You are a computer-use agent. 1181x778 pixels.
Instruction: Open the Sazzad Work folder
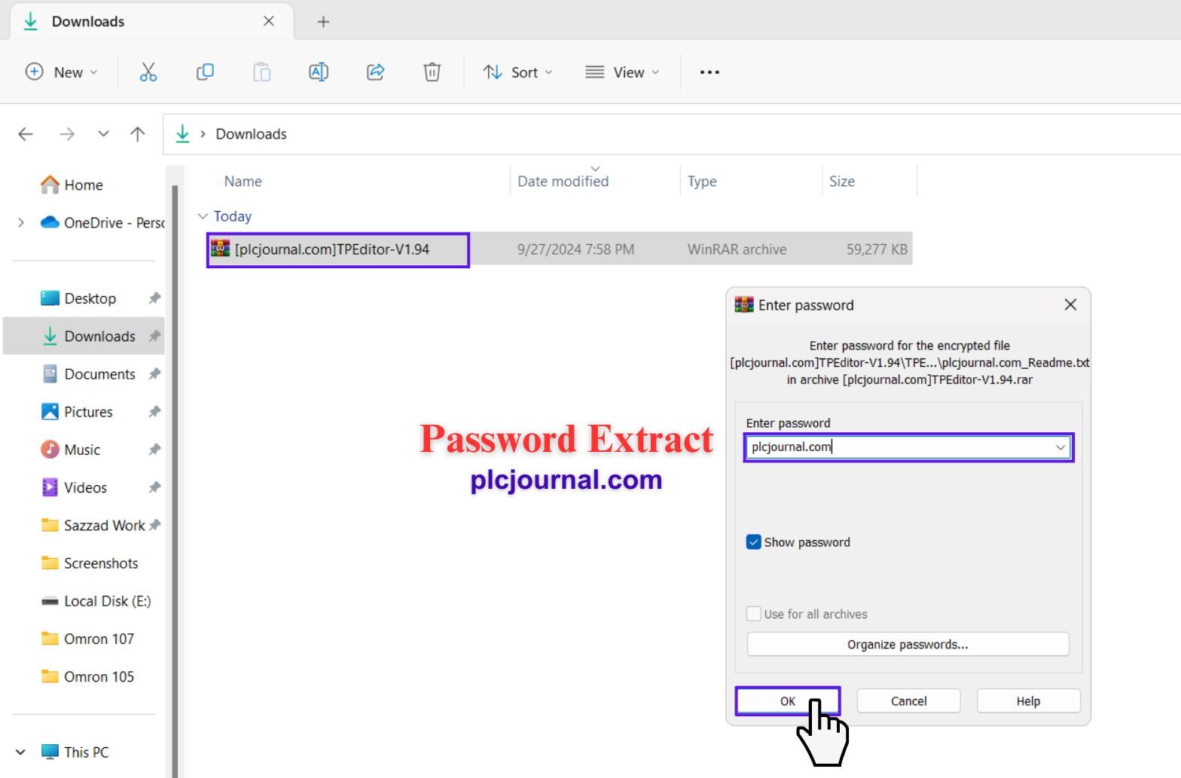tap(93, 525)
